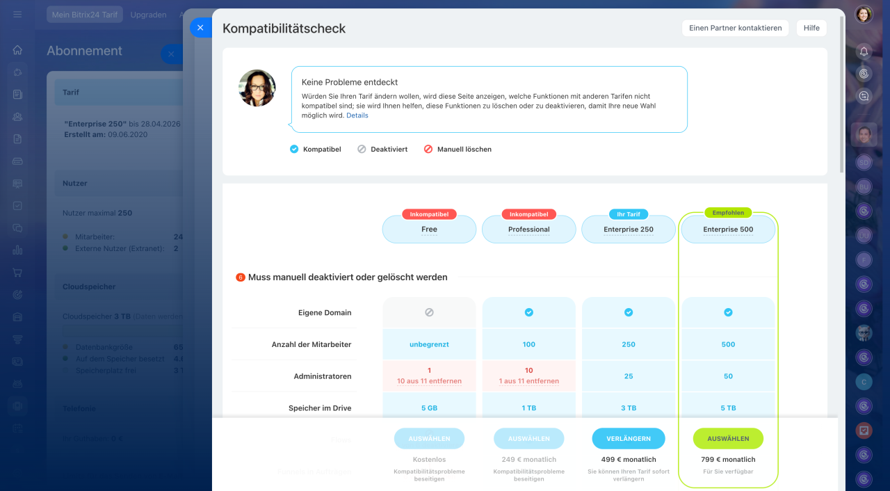This screenshot has height=491, width=890.
Task: Close the Kompatibilitätscheck panel
Action: [x=200, y=28]
